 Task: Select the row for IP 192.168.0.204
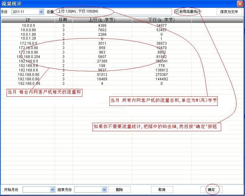point(28,57)
